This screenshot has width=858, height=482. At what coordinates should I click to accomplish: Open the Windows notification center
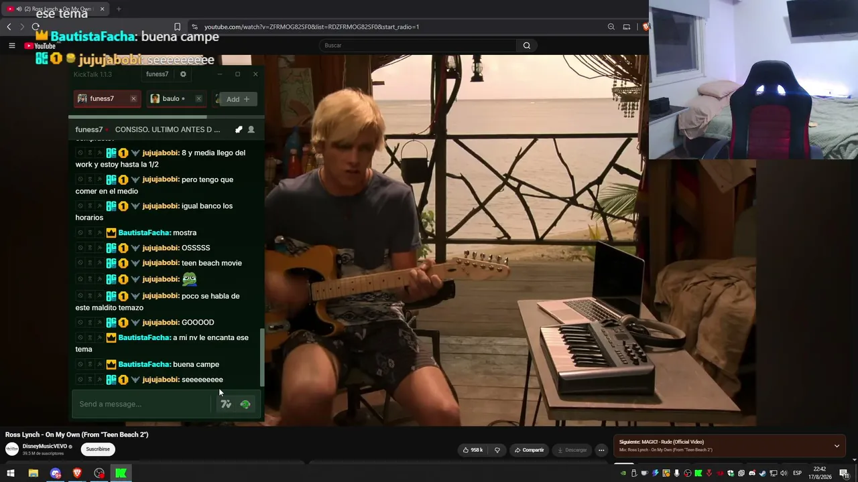(844, 473)
